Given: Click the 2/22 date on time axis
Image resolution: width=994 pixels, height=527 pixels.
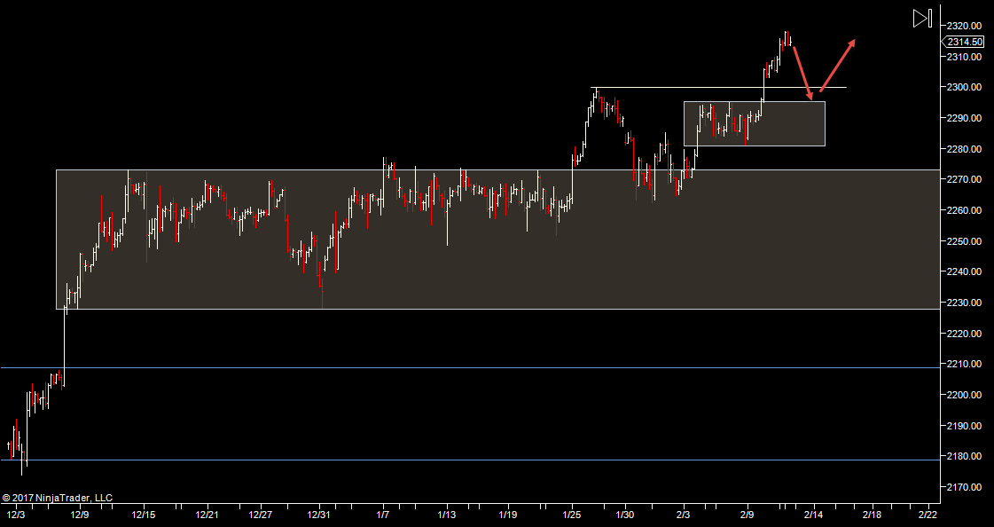Looking at the screenshot, I should point(927,515).
